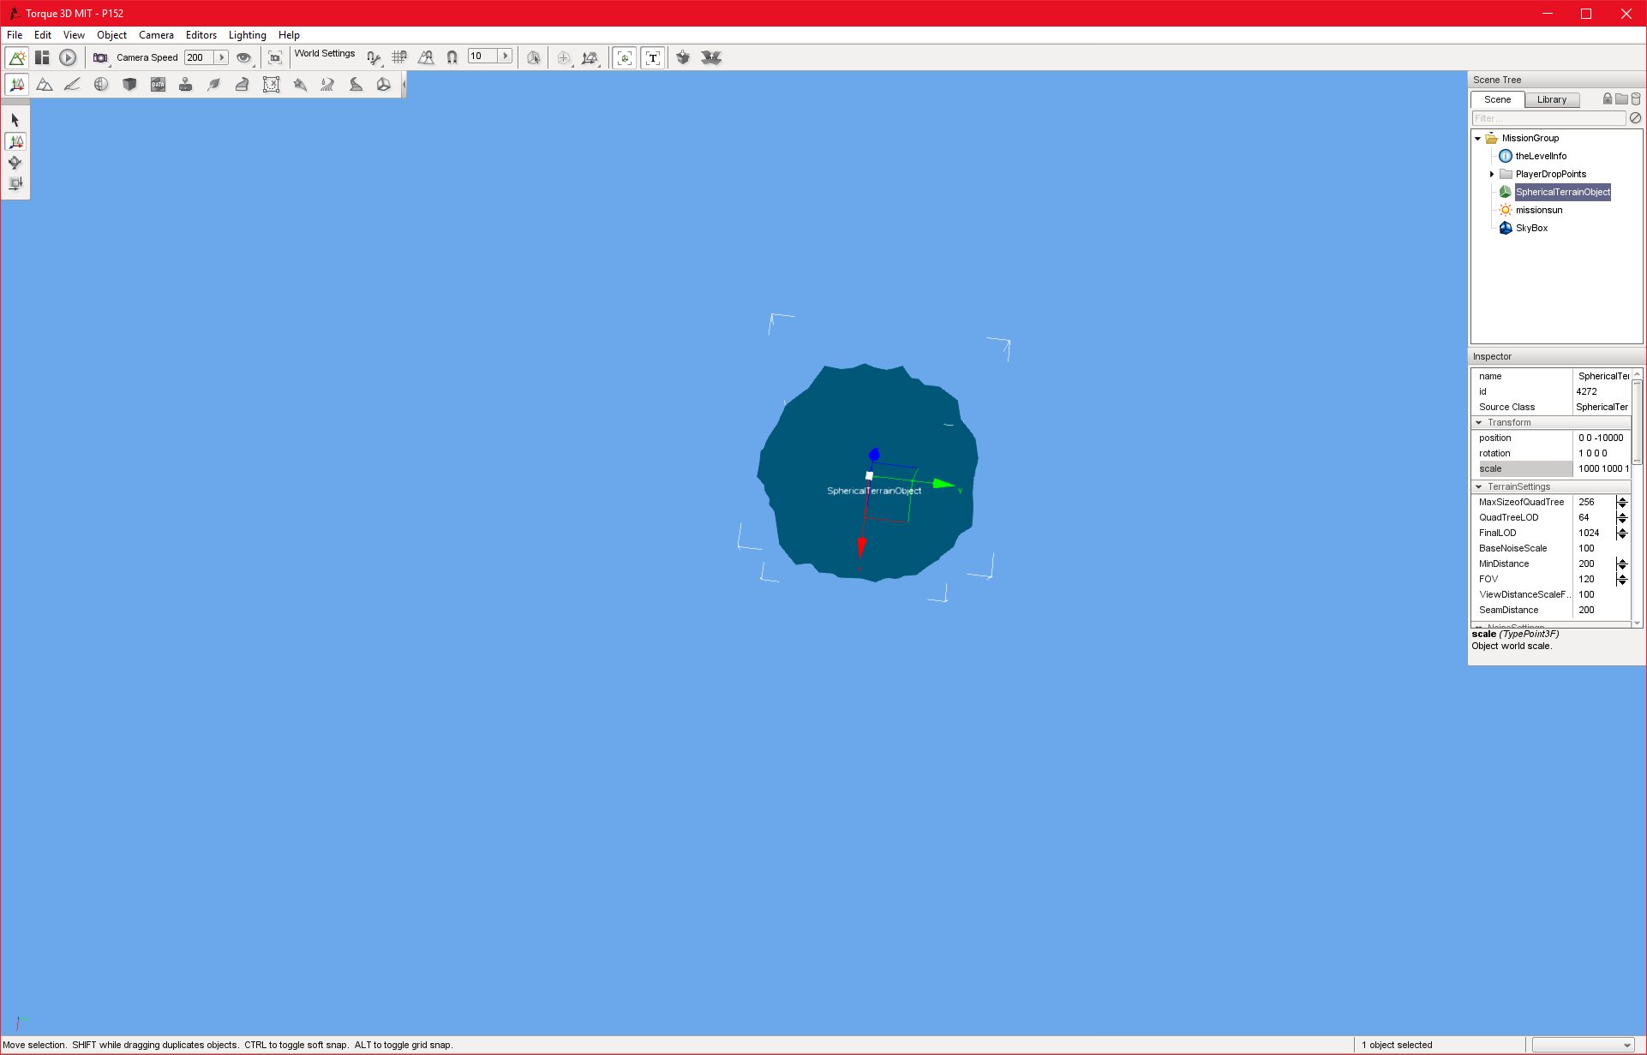Viewport: 1647px width, 1055px height.
Task: Switch to the Library tab
Action: click(x=1552, y=99)
